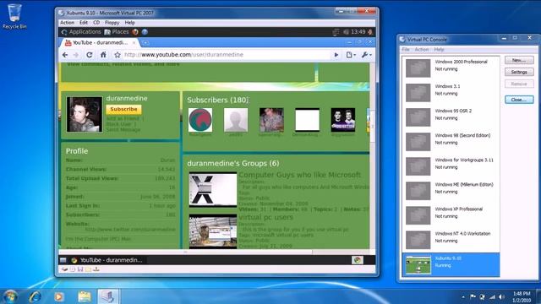Click the blank grey subscriber avatar
Viewport: 541px width, 304px height.
pos(236,120)
